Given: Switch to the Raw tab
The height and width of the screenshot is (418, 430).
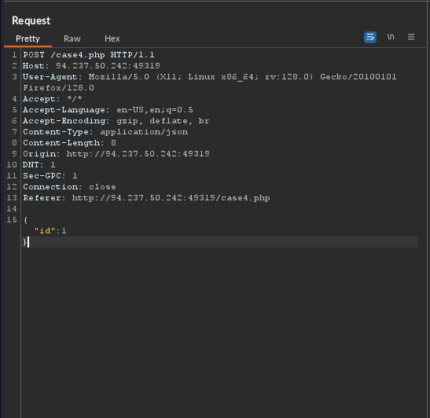Looking at the screenshot, I should (x=72, y=38).
